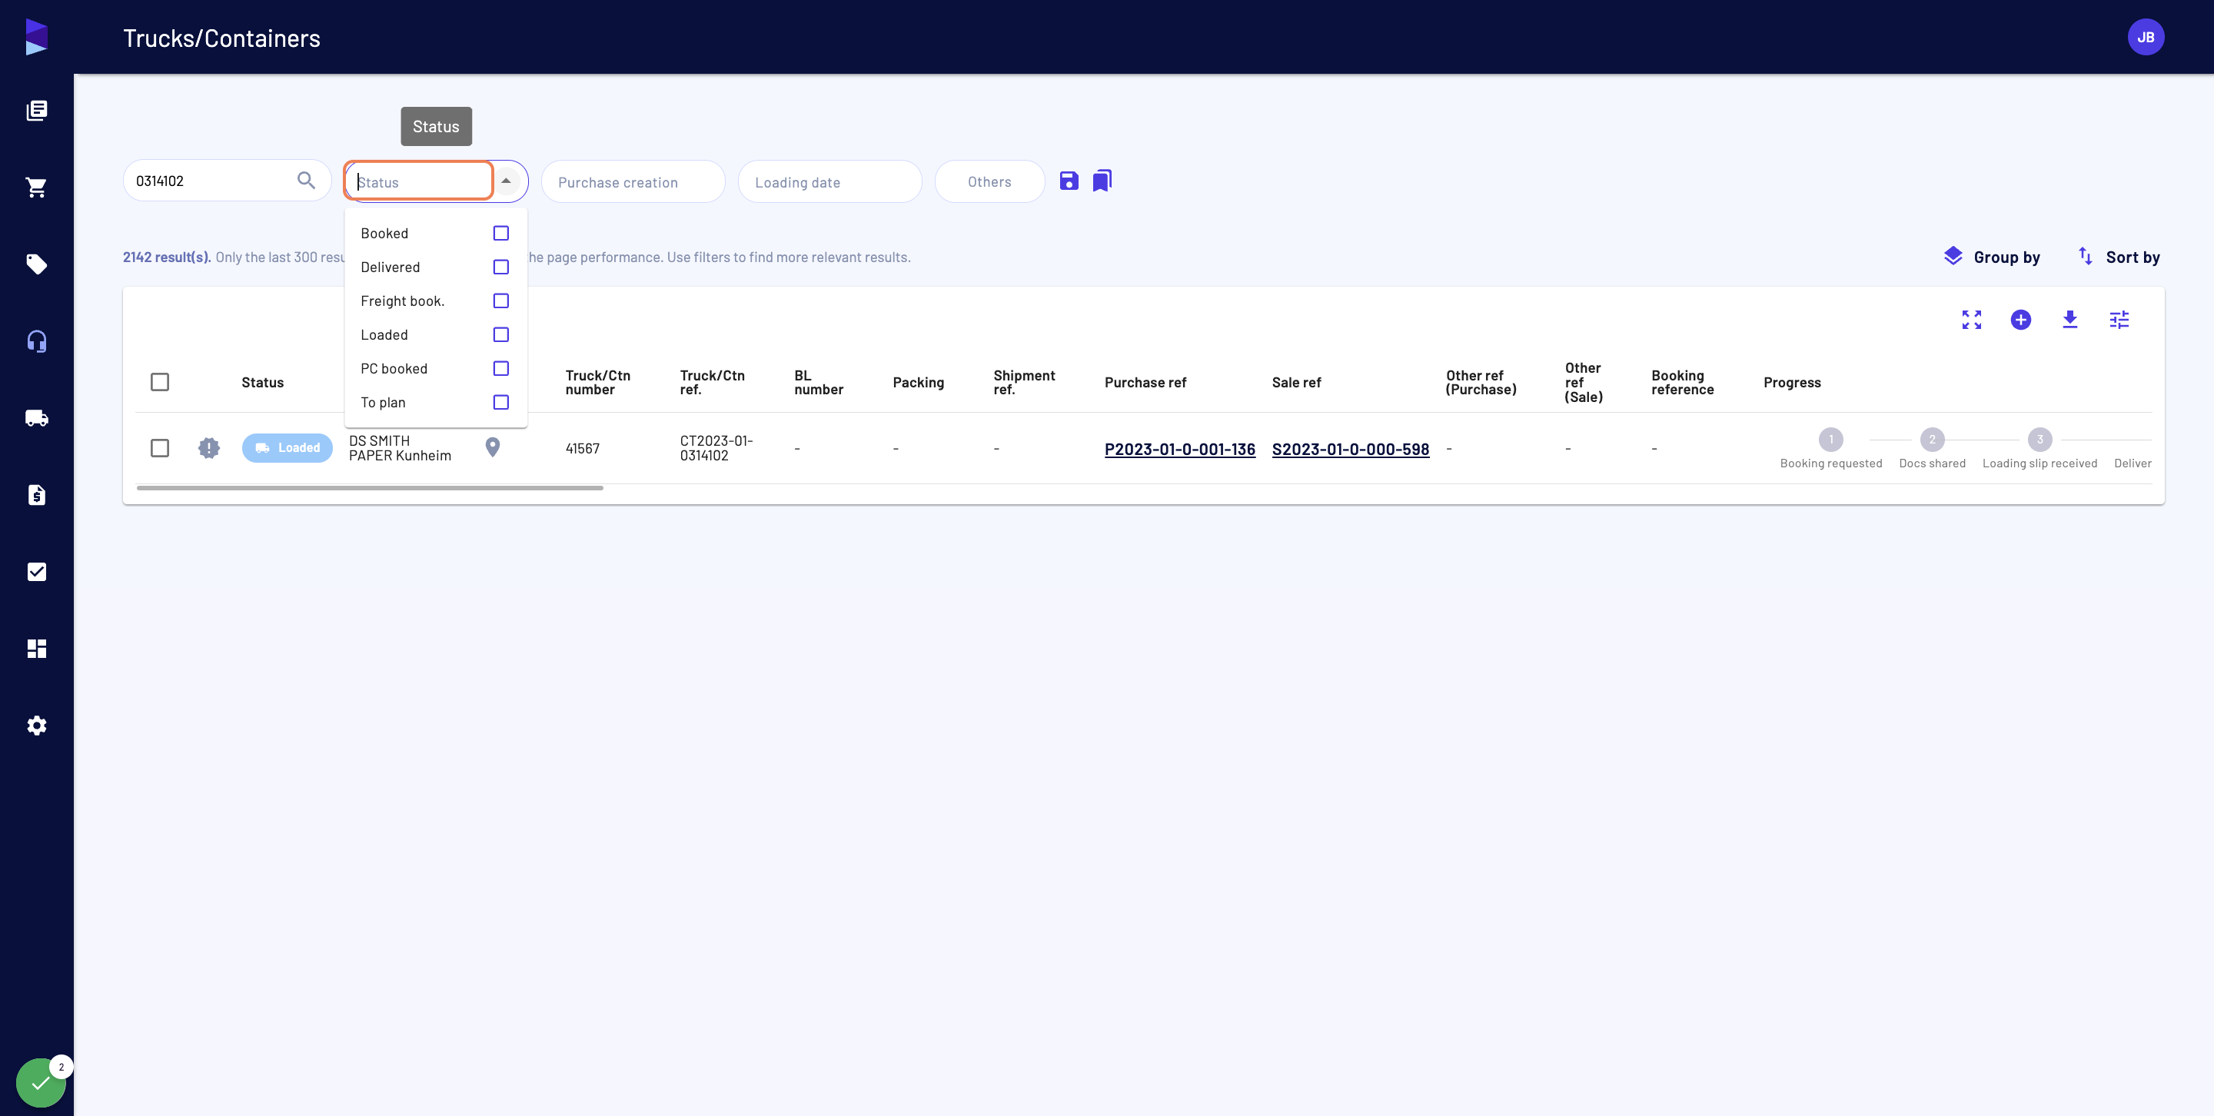2214x1116 pixels.
Task: Check the Delivered status option
Action: (501, 267)
